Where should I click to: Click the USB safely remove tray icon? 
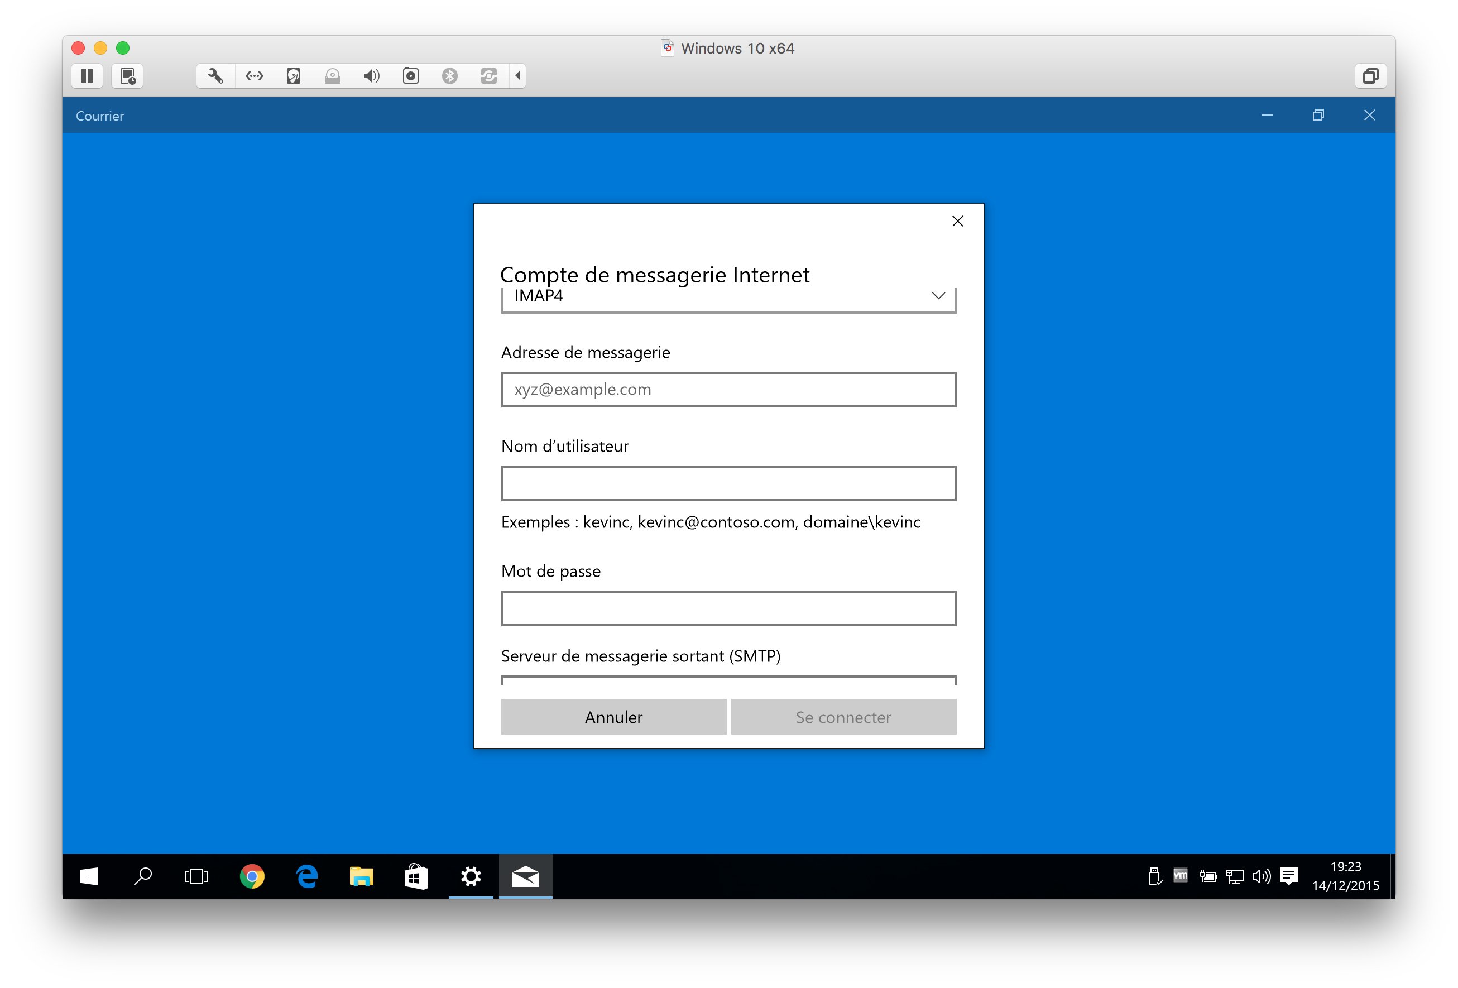(1155, 876)
